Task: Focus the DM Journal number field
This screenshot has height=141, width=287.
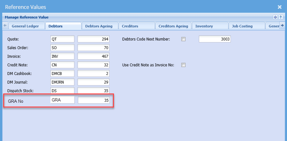Action: click(94, 82)
